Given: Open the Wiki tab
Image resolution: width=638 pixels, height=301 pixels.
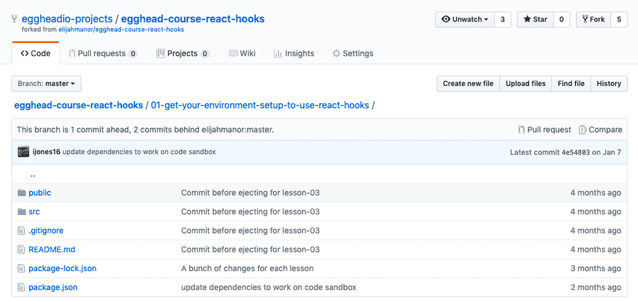Looking at the screenshot, I should [x=243, y=53].
